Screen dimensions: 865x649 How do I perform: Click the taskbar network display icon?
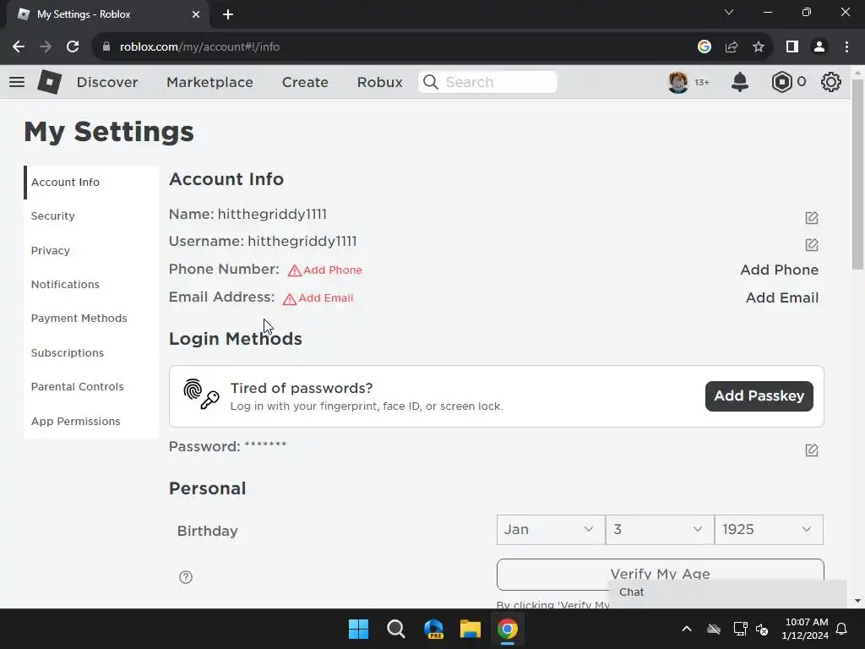tap(740, 629)
